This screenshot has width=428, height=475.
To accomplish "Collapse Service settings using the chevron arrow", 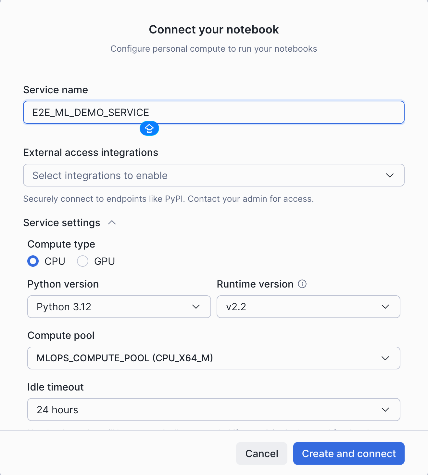I will click(112, 223).
